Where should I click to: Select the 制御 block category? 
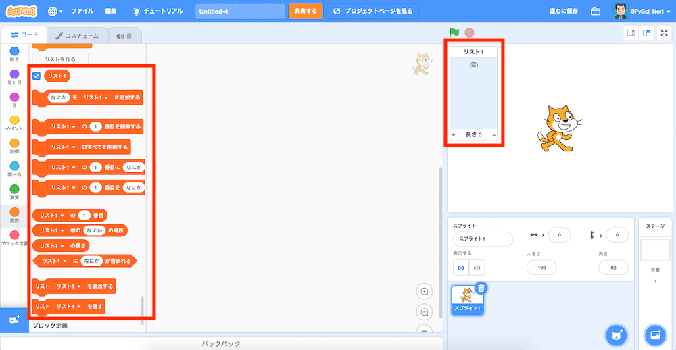[x=15, y=146]
